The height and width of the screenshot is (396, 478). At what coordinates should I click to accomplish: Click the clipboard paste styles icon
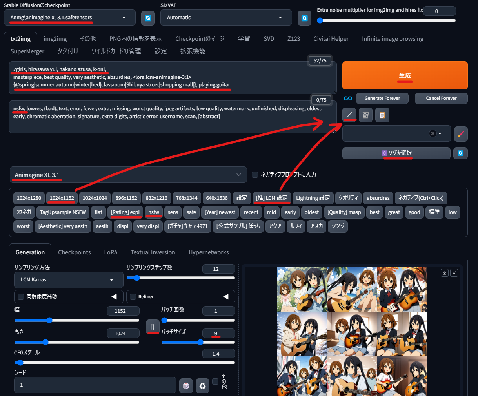point(382,115)
